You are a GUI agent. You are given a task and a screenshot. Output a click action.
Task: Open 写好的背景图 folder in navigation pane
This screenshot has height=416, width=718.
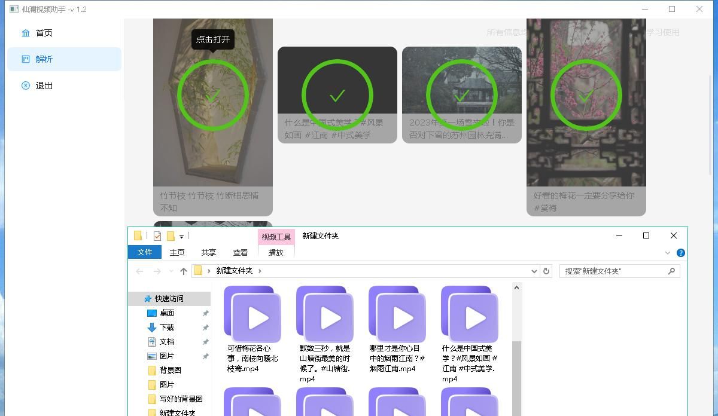click(x=181, y=399)
